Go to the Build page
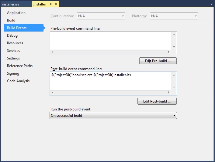Screen dimensions: 215x162 [11, 20]
